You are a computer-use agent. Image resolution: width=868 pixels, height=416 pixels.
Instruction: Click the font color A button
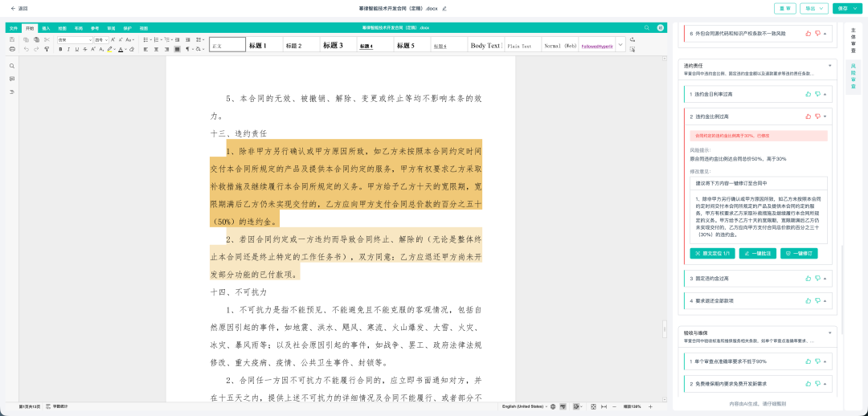121,49
